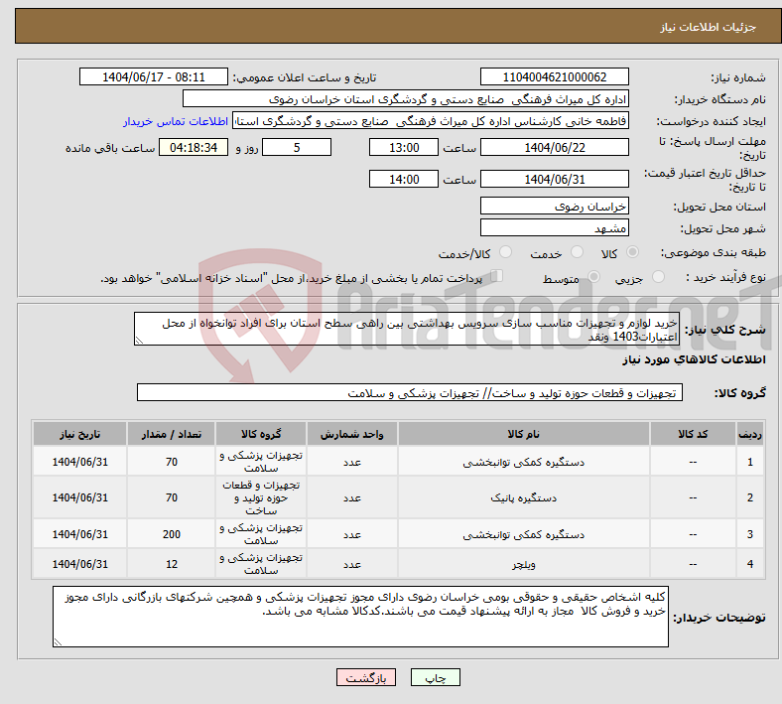Image resolution: width=782 pixels, height=704 pixels.
Task: Select the ویلچر table row item
Action: 522,565
